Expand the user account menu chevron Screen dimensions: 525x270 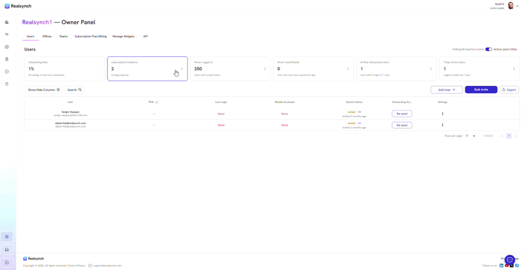517,6
